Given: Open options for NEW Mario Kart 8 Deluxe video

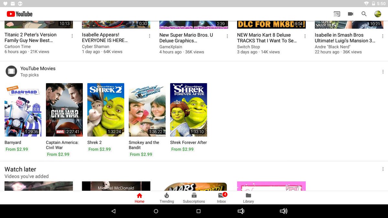Looking at the screenshot, I should coord(305,36).
